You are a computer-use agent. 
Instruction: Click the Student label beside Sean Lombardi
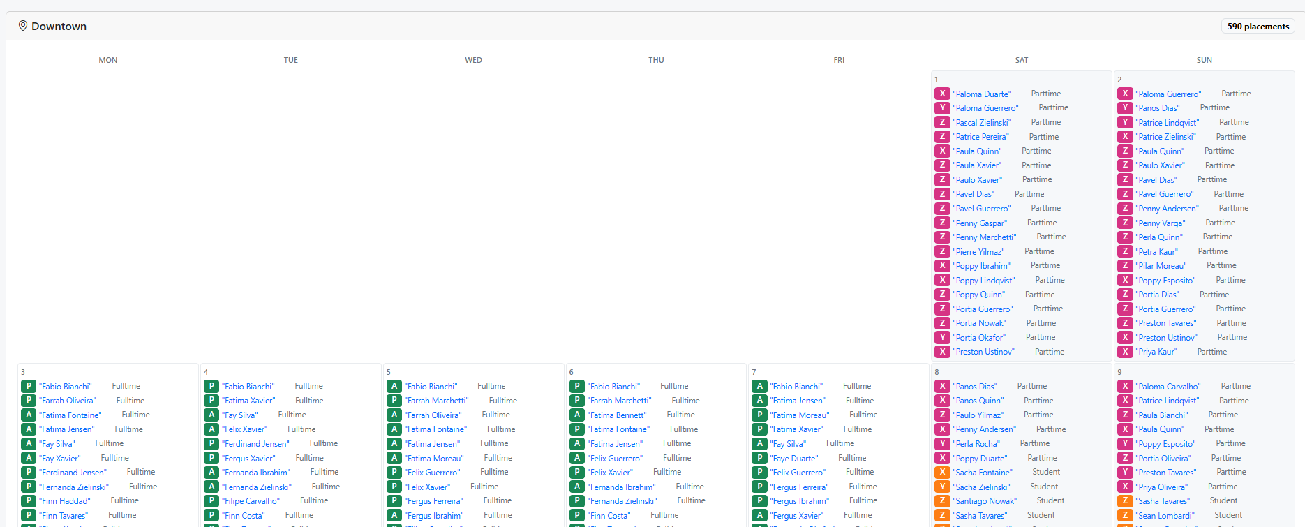(x=1228, y=515)
